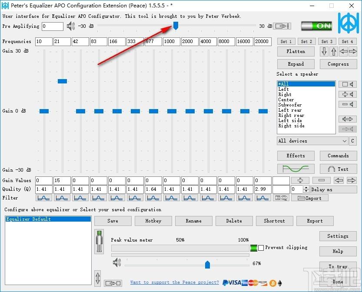The width and height of the screenshot is (362, 292).
Task: Click the volume speaker icon near 67%
Action: (x=117, y=263)
